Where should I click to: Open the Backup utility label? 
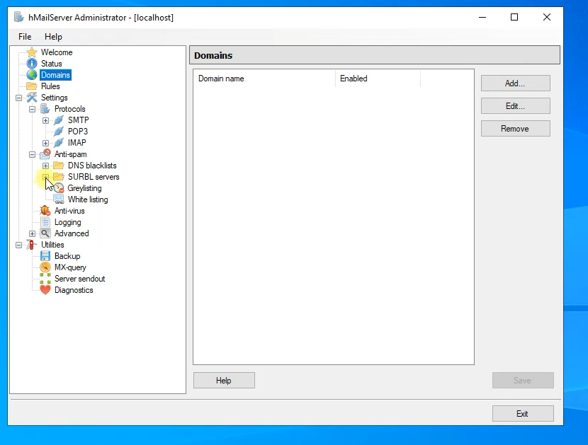[x=67, y=256]
